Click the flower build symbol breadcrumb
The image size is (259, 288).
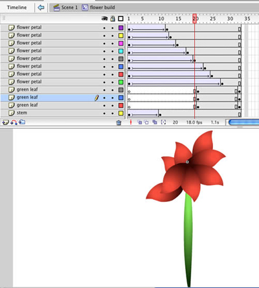click(x=98, y=8)
